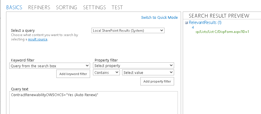Open the Select value dropdown
The image size is (261, 114).
coord(148,72)
